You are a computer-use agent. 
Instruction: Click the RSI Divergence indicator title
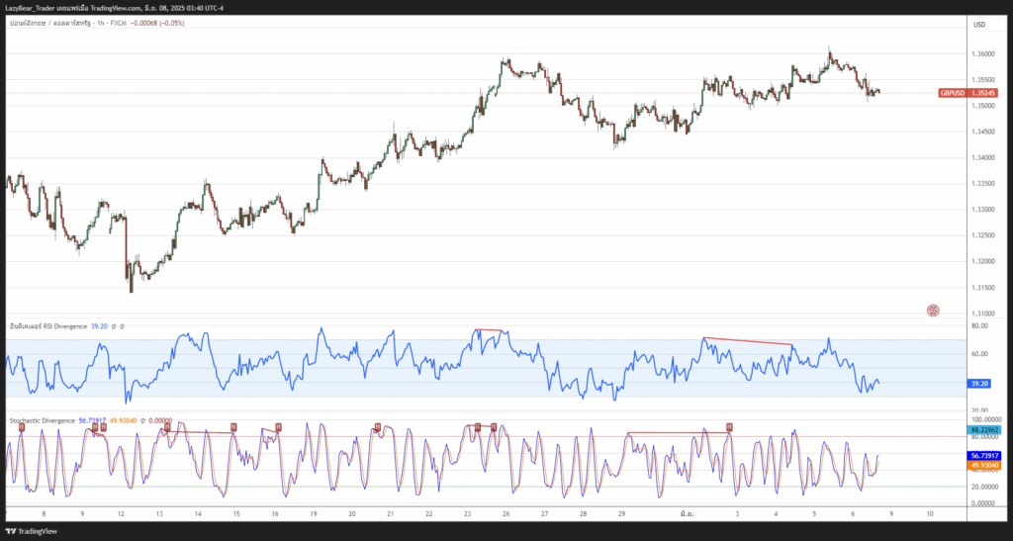(x=47, y=325)
